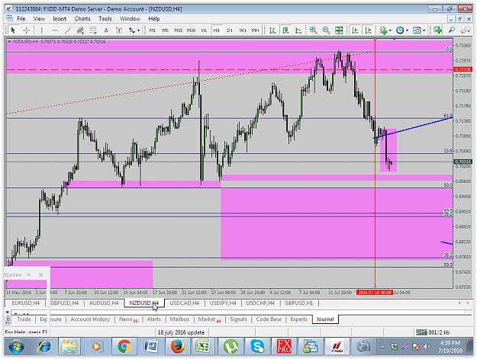Switch to USDCAD,H4 chart tab

point(185,303)
